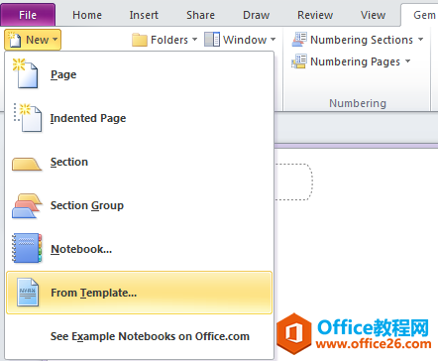Screen dimensions: 438x361
Task: Select the Review tab
Action: [x=315, y=15]
